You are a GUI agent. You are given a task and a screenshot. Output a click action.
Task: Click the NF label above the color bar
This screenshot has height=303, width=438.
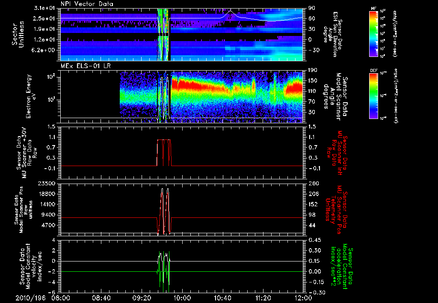(x=373, y=9)
